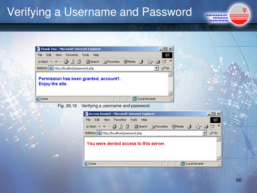Click "Permission has been granted, account1." text
The width and height of the screenshot is (257, 193).
click(x=80, y=79)
